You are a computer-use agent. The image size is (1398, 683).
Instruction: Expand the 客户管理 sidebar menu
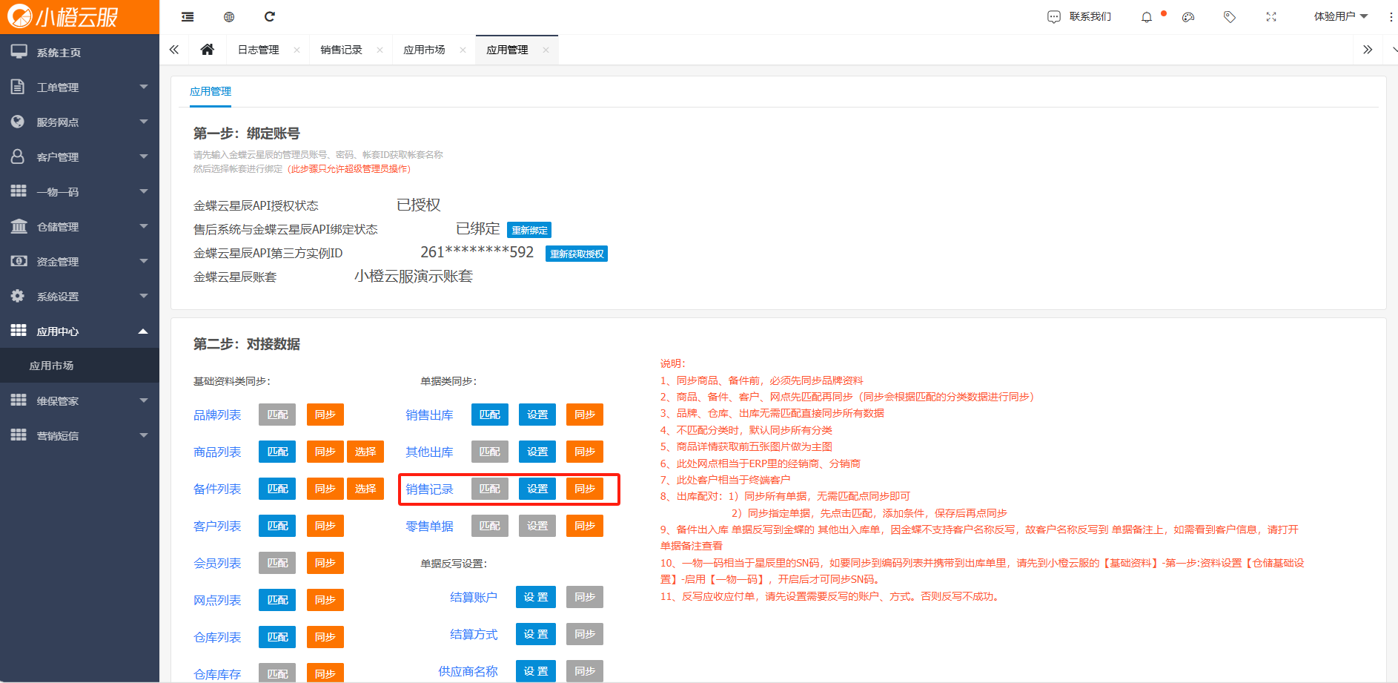(x=79, y=156)
